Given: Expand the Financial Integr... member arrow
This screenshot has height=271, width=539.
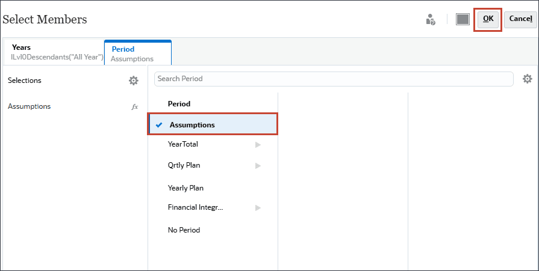Looking at the screenshot, I should click(x=258, y=207).
